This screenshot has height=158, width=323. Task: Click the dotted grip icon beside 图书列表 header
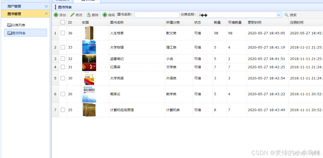[x=56, y=7]
